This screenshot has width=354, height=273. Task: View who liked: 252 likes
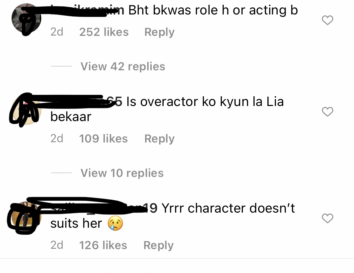pyautogui.click(x=104, y=32)
